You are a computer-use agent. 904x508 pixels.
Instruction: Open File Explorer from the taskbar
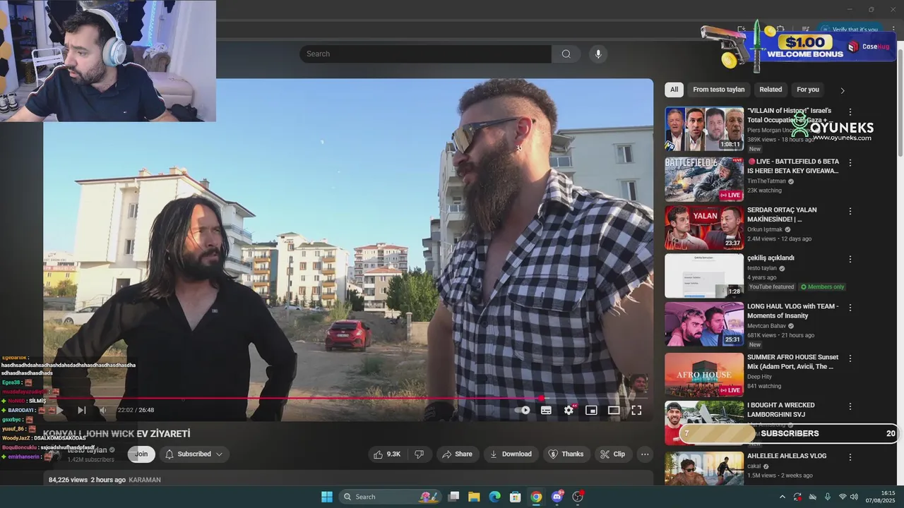point(474,497)
